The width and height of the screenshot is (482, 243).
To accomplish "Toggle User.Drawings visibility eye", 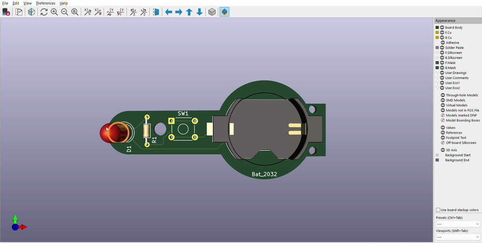I will 442,73.
